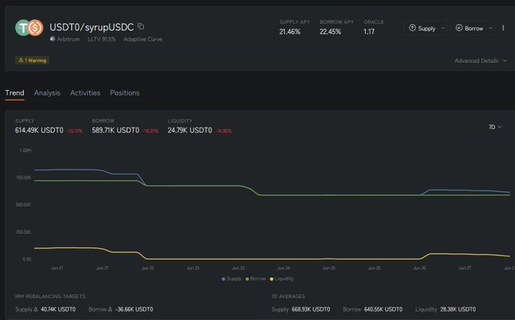The width and height of the screenshot is (515, 320).
Task: Click the Borrow APY value 22.45%
Action: 330,32
